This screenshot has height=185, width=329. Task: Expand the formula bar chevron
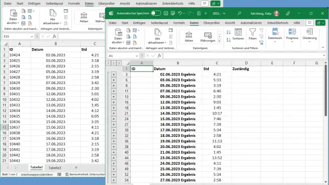point(324,56)
